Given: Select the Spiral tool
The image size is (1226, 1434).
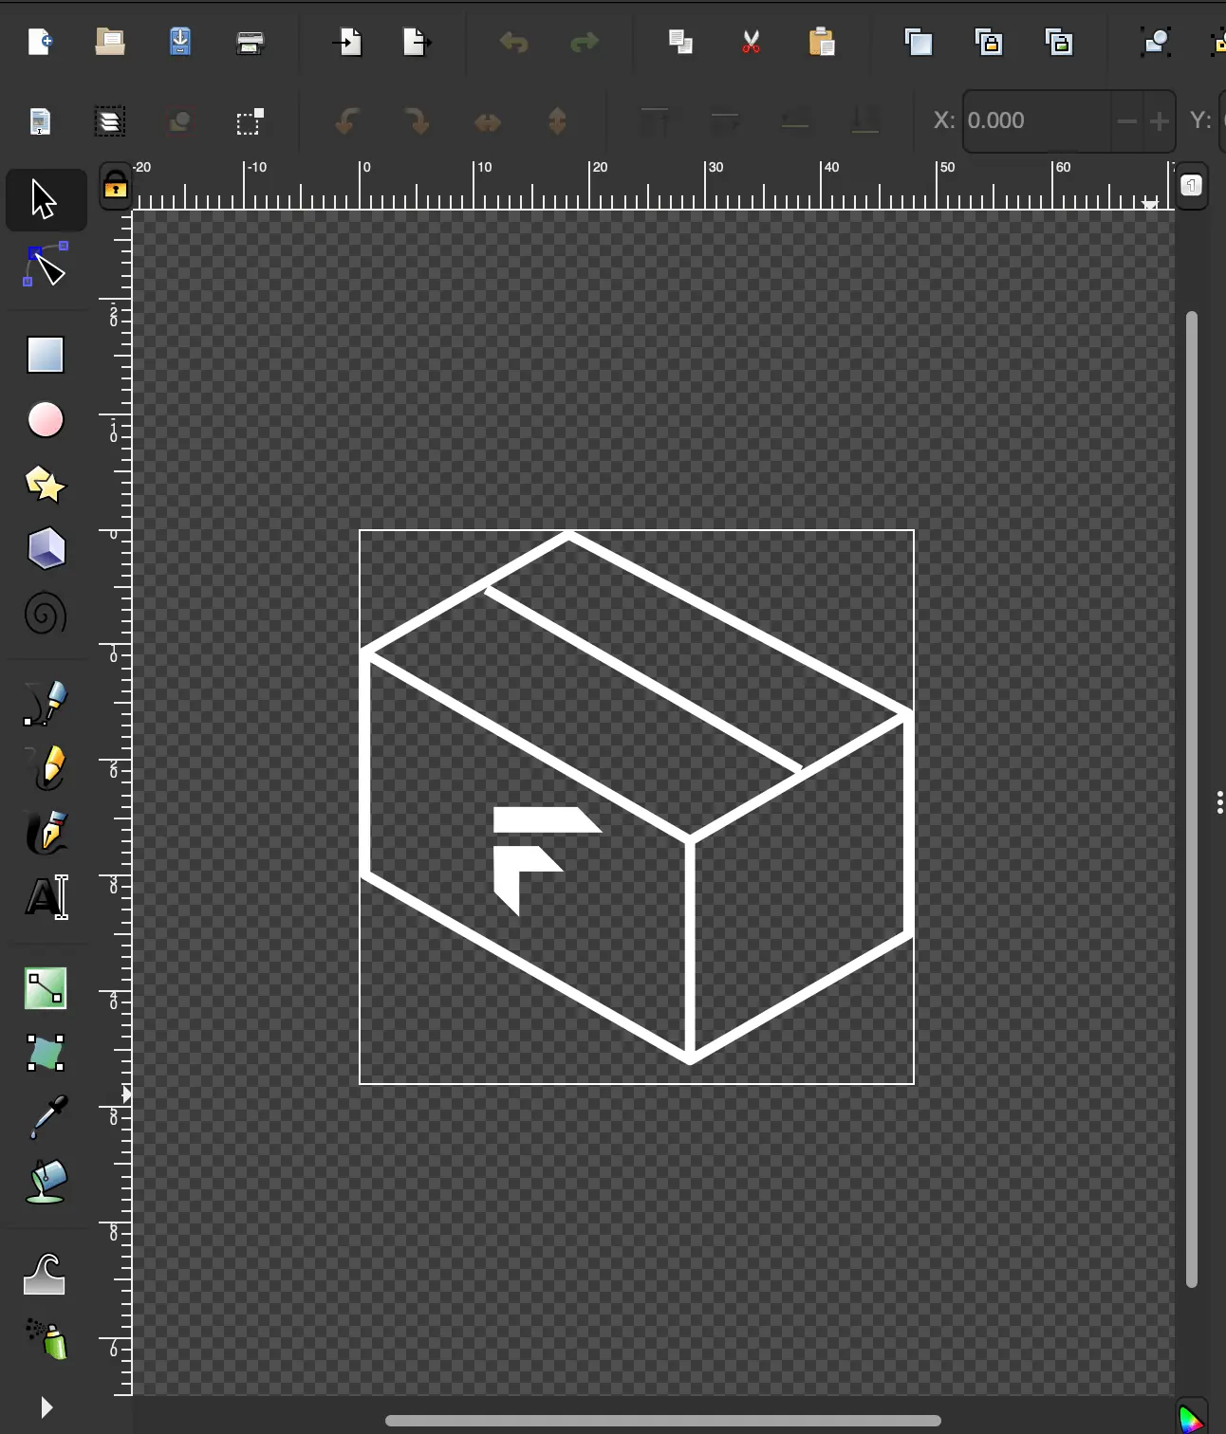Looking at the screenshot, I should click(x=46, y=614).
